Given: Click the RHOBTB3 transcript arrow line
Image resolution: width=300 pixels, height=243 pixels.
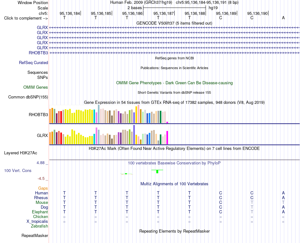Looking at the screenshot, I should click(174, 53).
